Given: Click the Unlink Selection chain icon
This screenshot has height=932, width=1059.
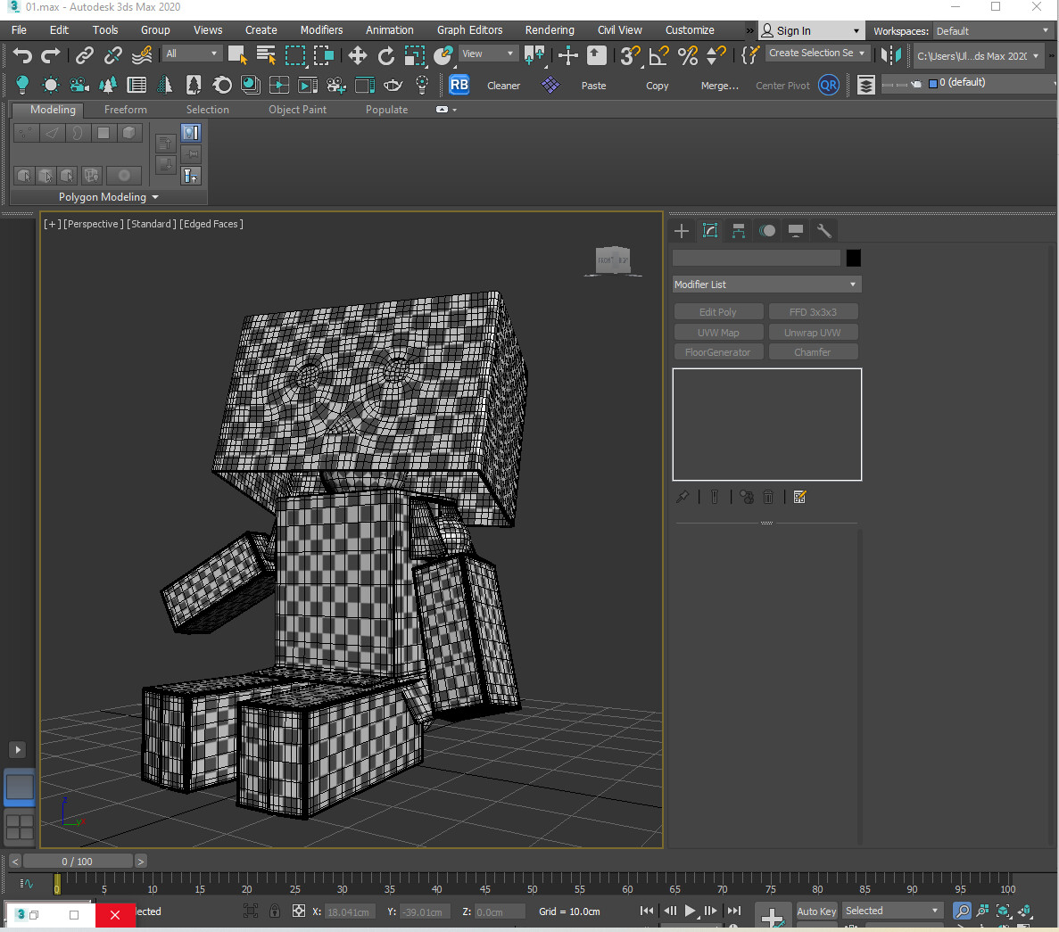Looking at the screenshot, I should [x=112, y=54].
